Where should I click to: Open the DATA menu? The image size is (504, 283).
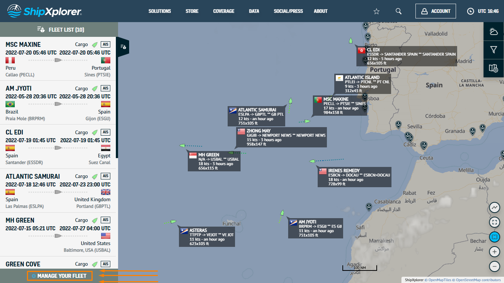click(254, 11)
